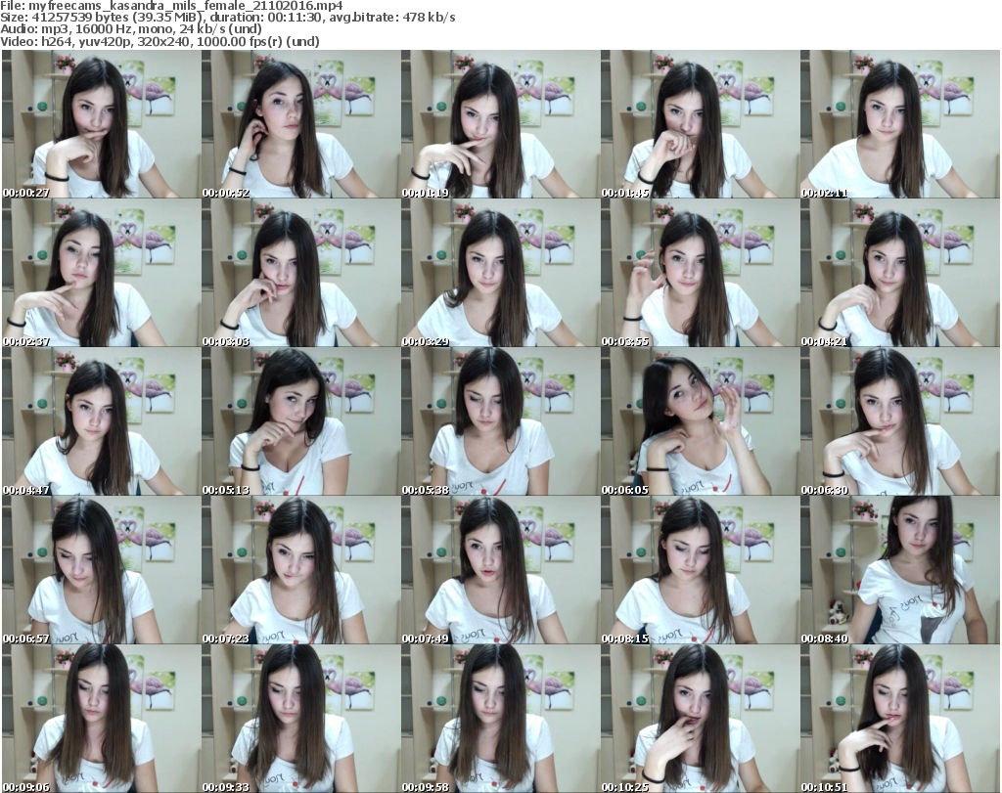Select the thumbnail at 00:05:38
The image size is (1002, 793).
(500, 421)
